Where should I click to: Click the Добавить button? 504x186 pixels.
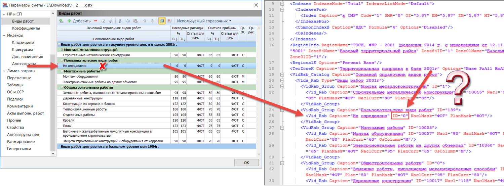[79, 21]
